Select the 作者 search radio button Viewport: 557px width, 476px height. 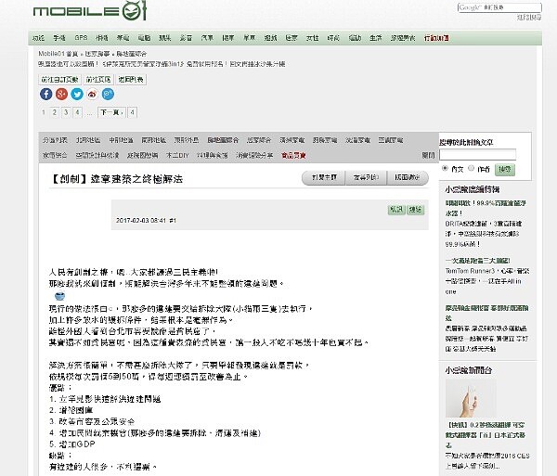(471, 168)
